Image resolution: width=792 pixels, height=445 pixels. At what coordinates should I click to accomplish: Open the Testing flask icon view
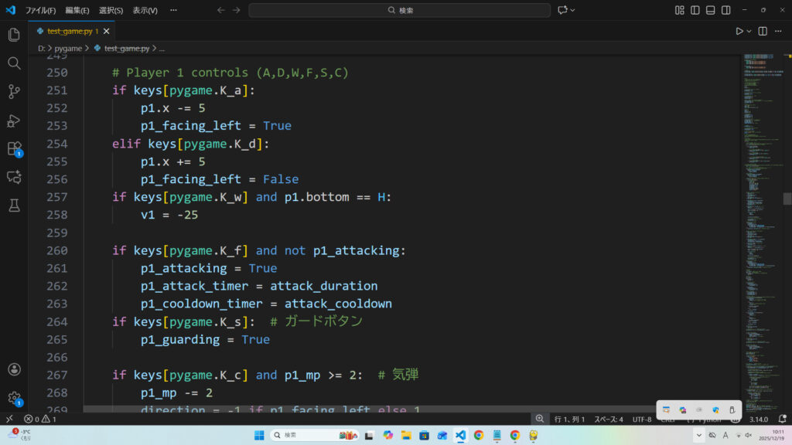coord(13,206)
